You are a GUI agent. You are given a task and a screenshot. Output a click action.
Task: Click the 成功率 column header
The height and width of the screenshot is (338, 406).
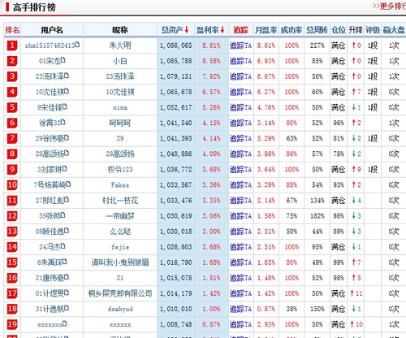[292, 30]
